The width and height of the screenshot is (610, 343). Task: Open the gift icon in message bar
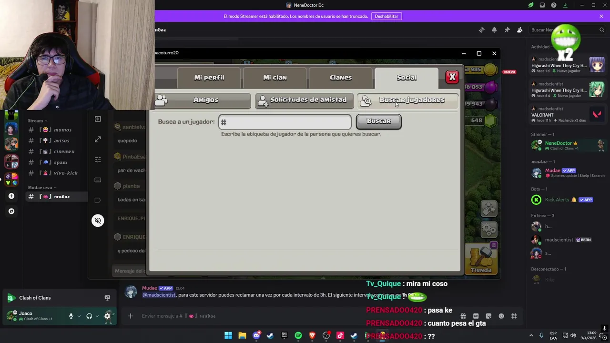(x=463, y=316)
